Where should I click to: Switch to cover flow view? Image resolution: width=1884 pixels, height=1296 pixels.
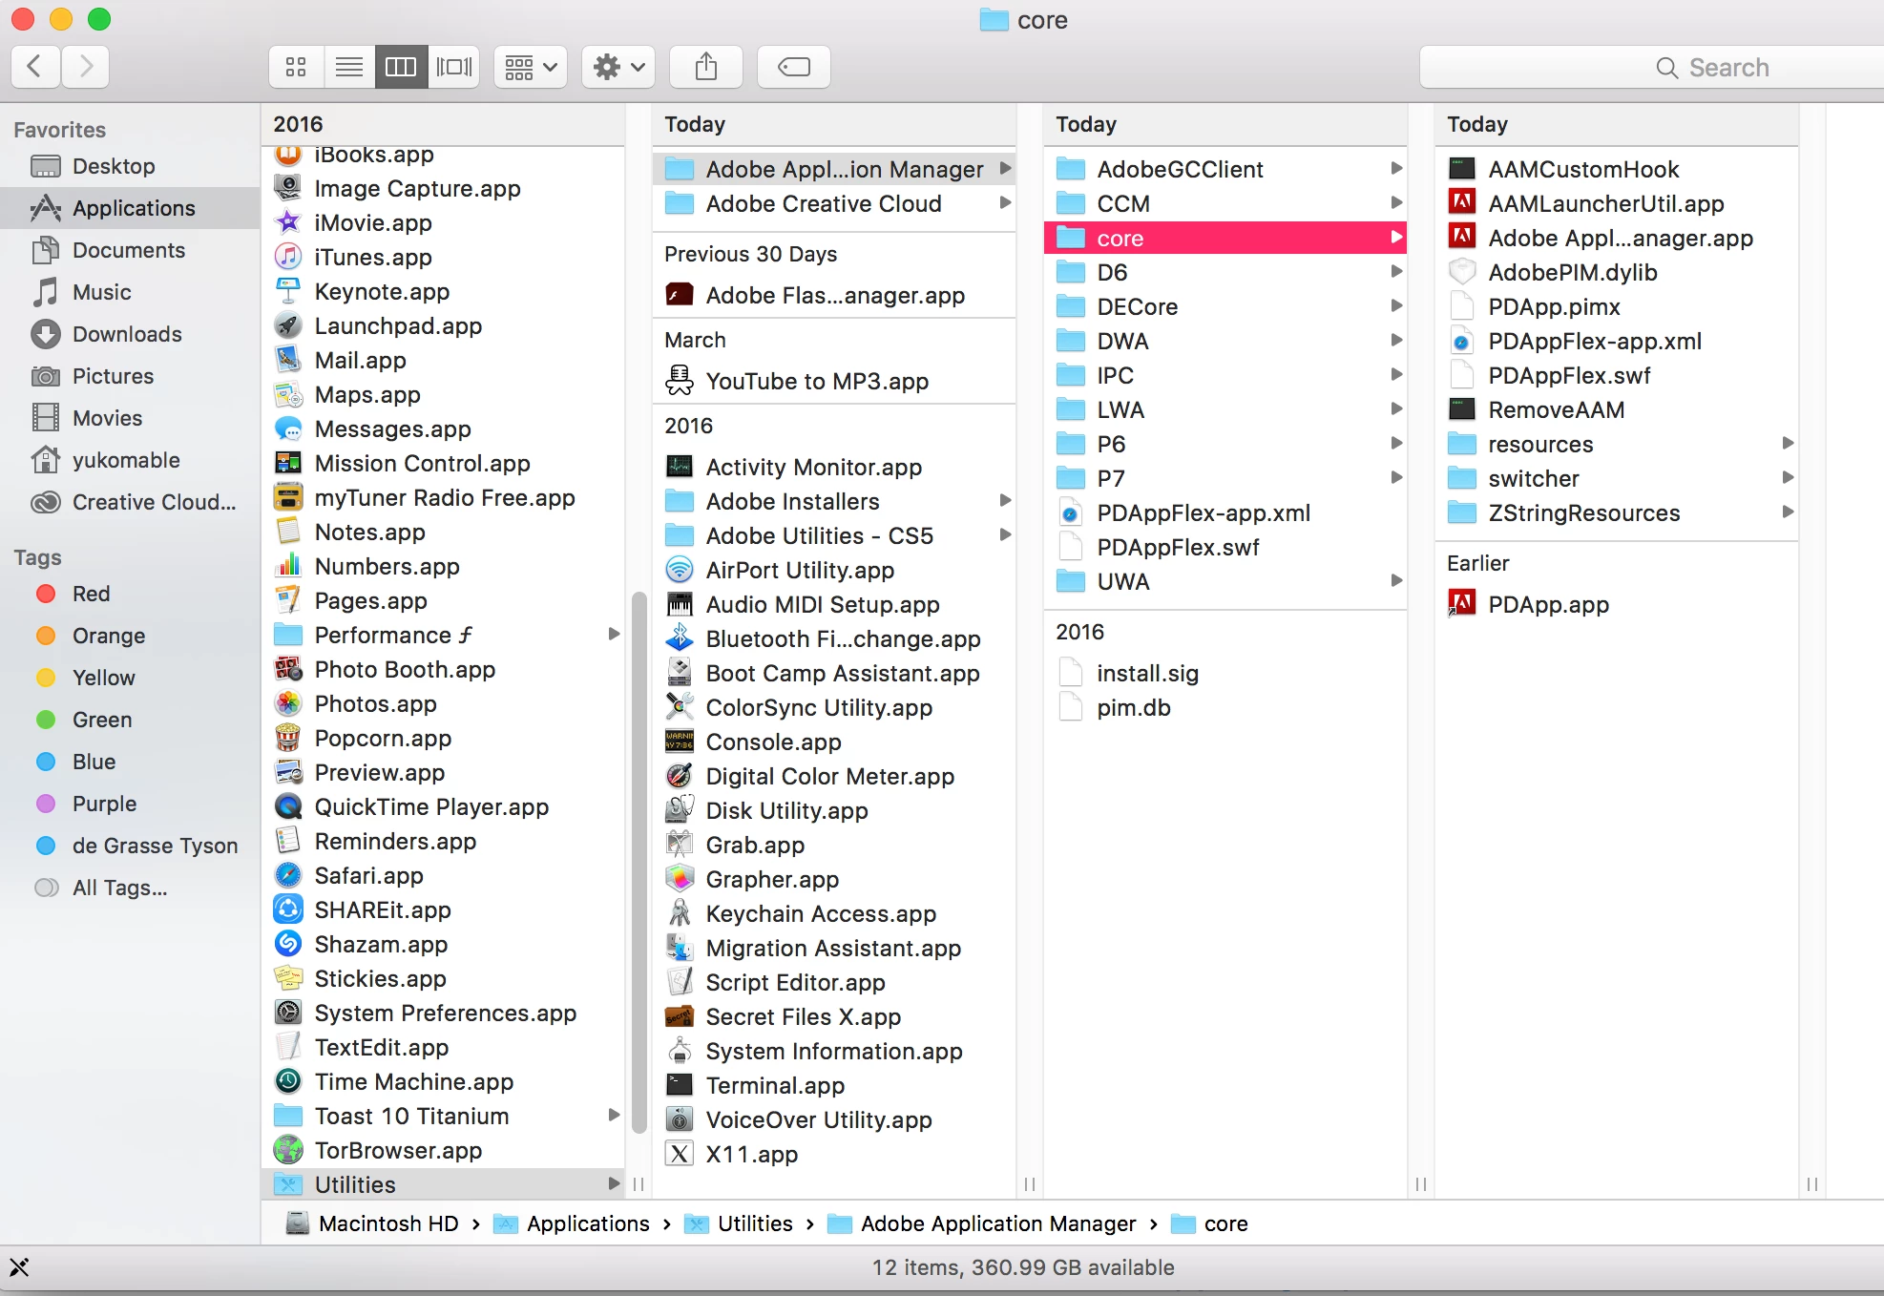pos(454,67)
